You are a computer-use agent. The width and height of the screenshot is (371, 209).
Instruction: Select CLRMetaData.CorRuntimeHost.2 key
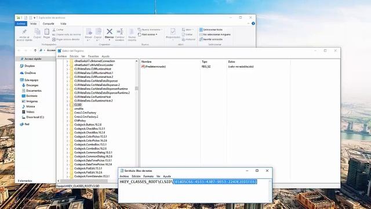point(93,100)
